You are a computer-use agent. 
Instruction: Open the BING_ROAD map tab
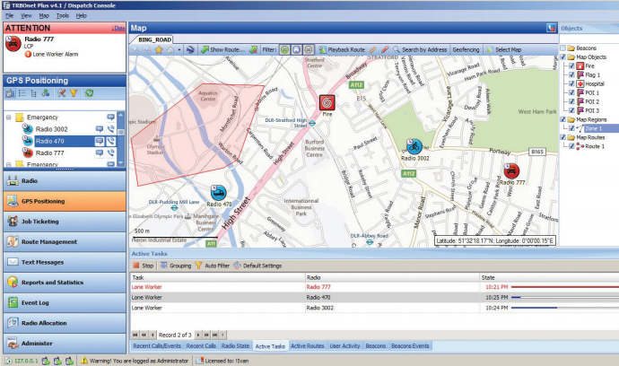[x=154, y=39]
